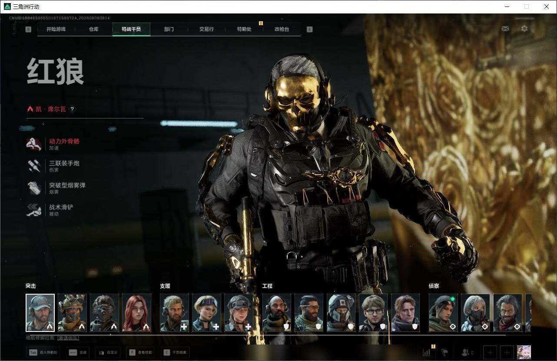
Task: Switch to the 仓库 tab
Action: tap(94, 29)
